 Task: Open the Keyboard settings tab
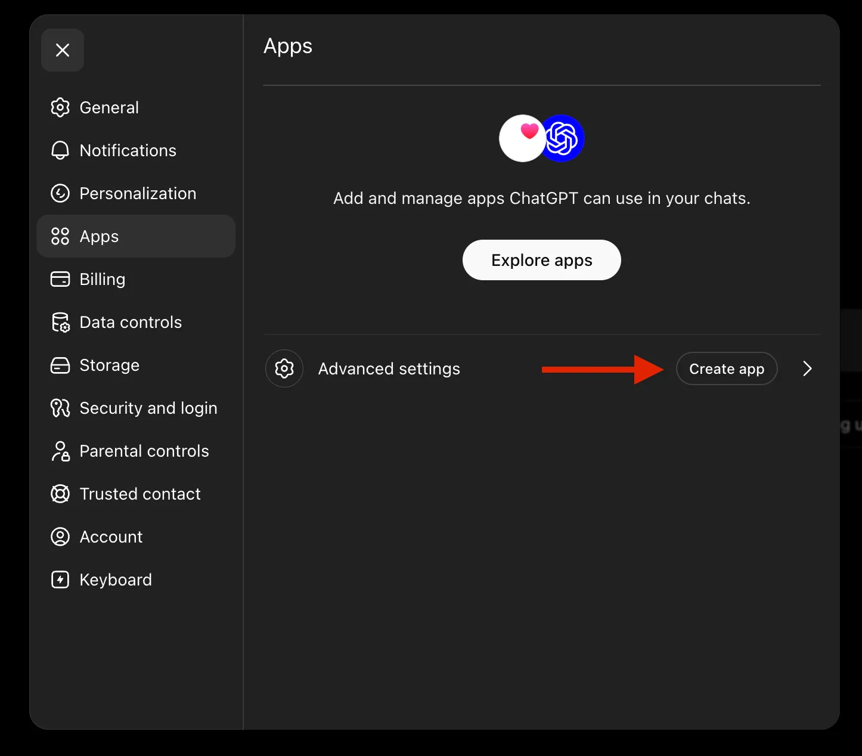tap(136, 580)
